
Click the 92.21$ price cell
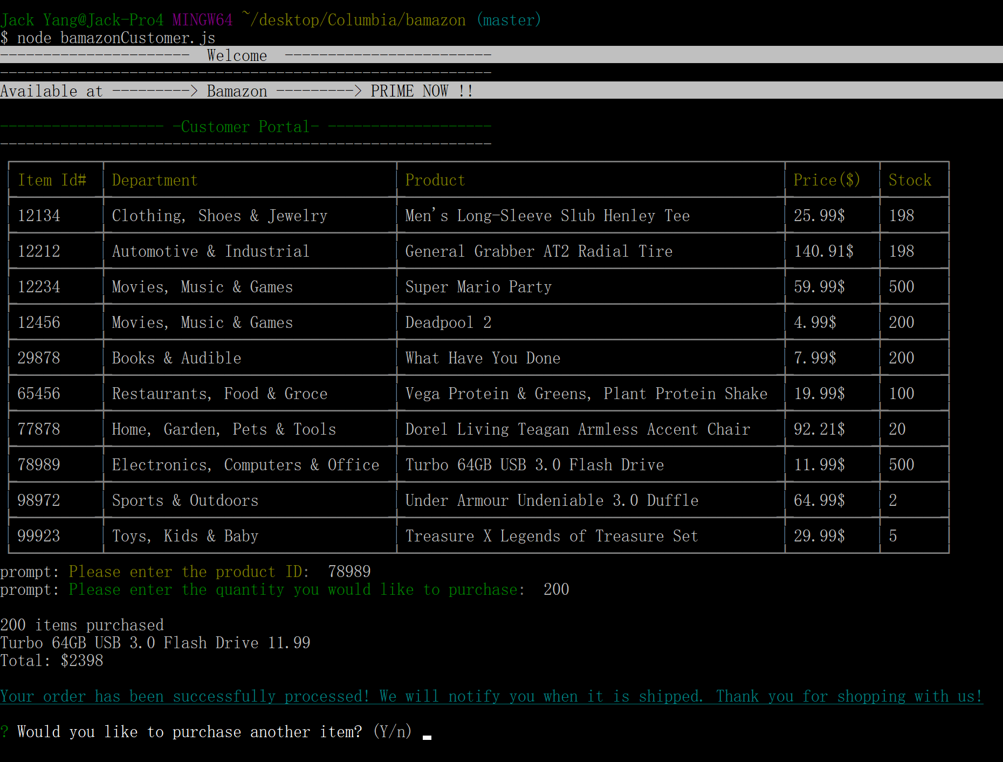point(819,429)
